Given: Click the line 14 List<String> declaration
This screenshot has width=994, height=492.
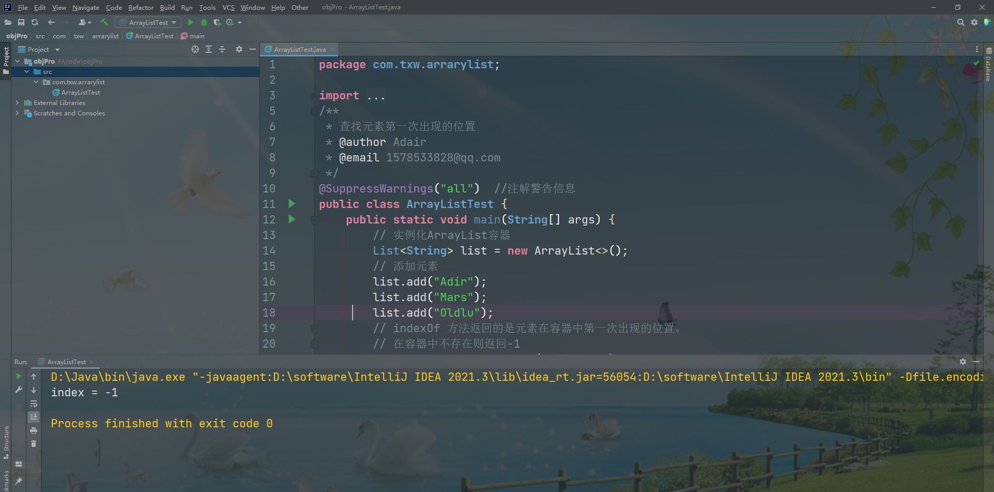Looking at the screenshot, I should point(500,250).
